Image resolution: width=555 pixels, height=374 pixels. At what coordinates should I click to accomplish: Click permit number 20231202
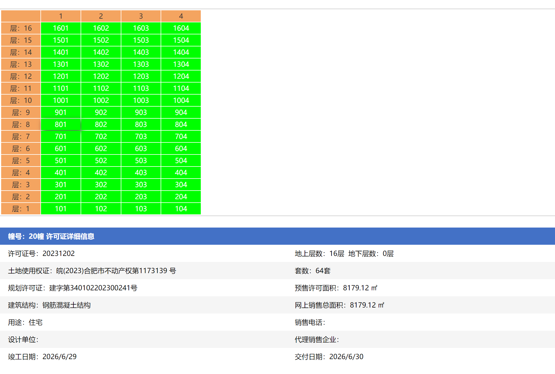[x=59, y=253]
